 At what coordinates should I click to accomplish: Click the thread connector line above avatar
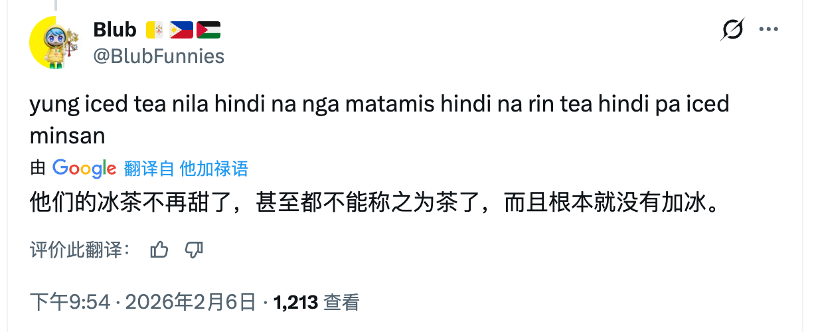55,5
